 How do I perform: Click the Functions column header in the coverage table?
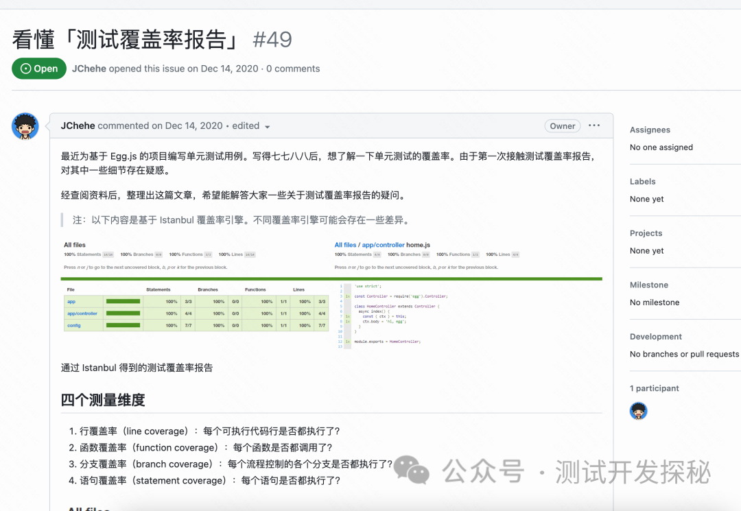pyautogui.click(x=255, y=289)
